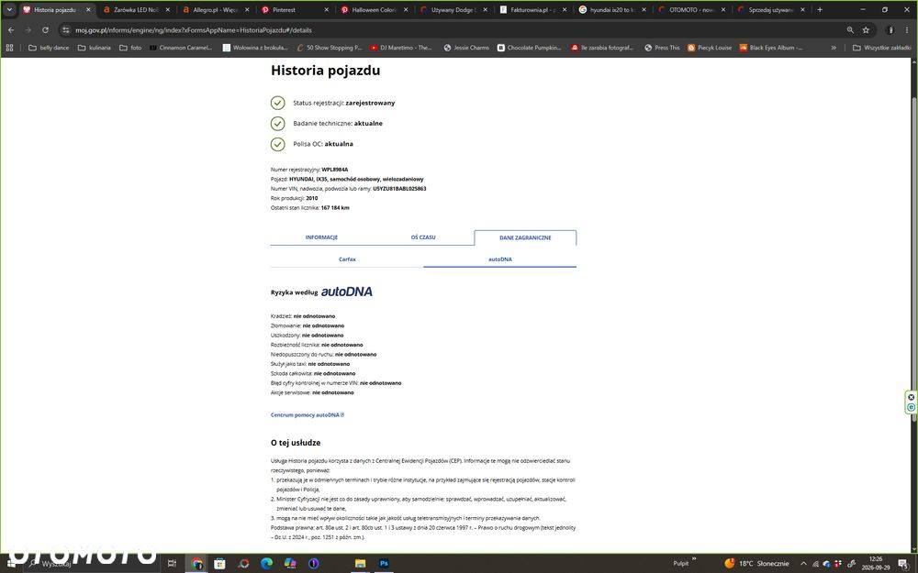Expand the Pulpit toolbar chevron on taskbar
Screen dimensions: 918x573
tap(694, 559)
